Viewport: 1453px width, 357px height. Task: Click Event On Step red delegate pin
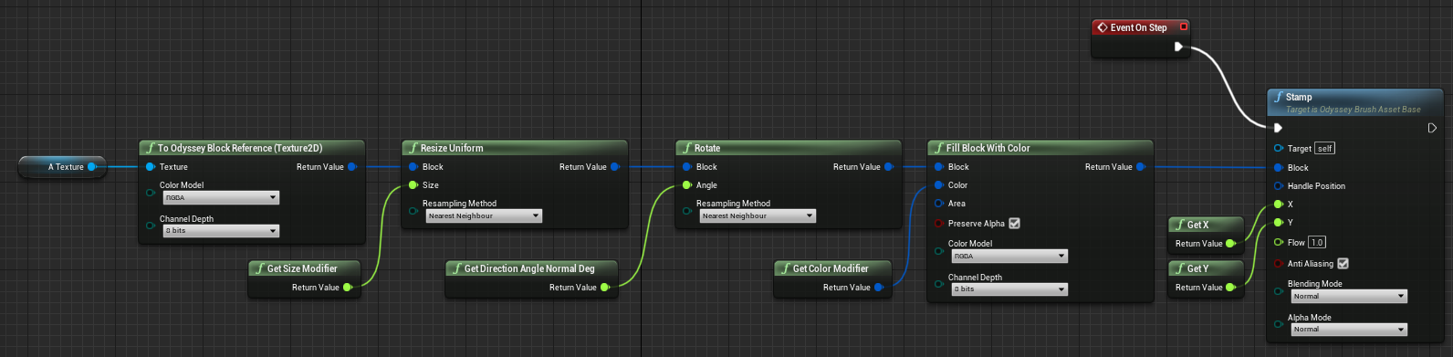click(x=1184, y=27)
